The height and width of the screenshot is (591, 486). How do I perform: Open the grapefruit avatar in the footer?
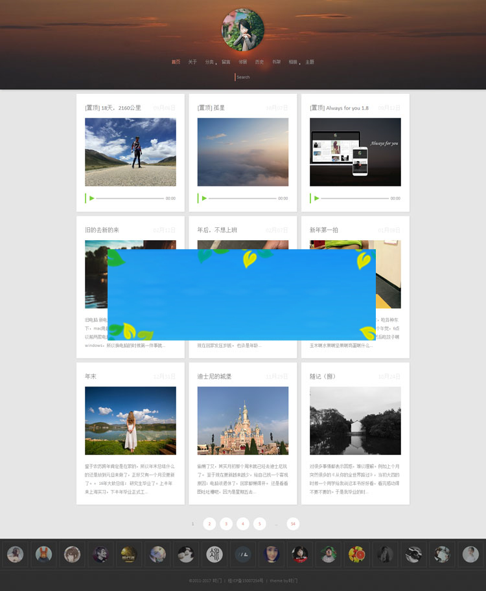pyautogui.click(x=356, y=554)
